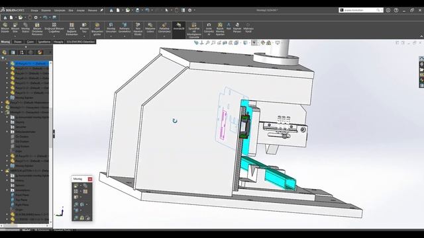
Task: Click the panel collapse handle beside the tree
Action: [x=54, y=134]
